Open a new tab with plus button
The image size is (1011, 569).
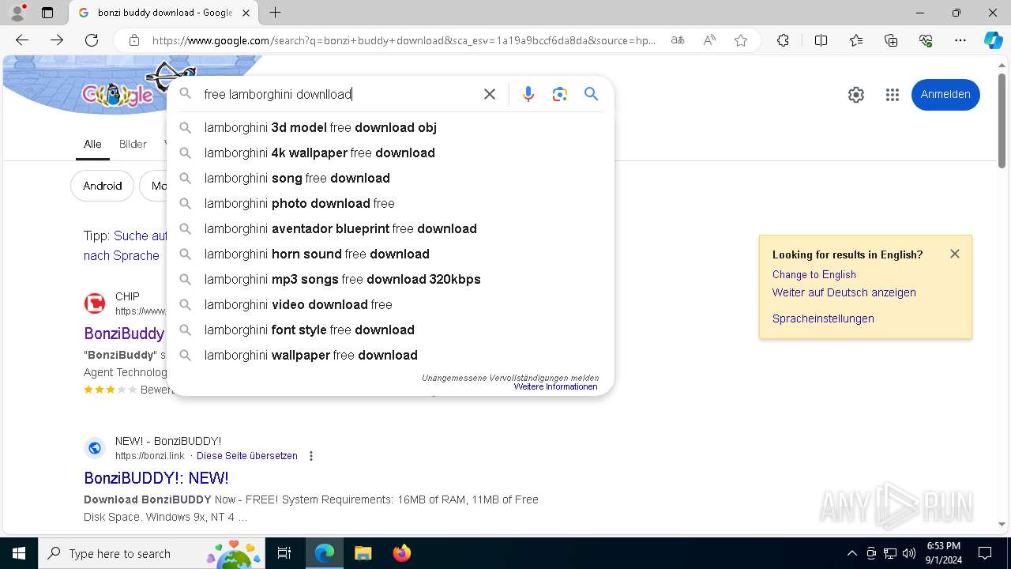[x=275, y=13]
